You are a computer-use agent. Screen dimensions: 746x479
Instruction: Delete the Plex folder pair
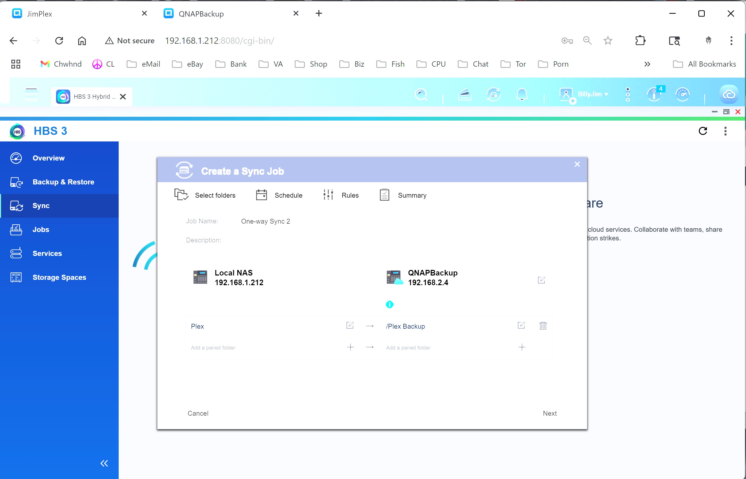(x=543, y=326)
